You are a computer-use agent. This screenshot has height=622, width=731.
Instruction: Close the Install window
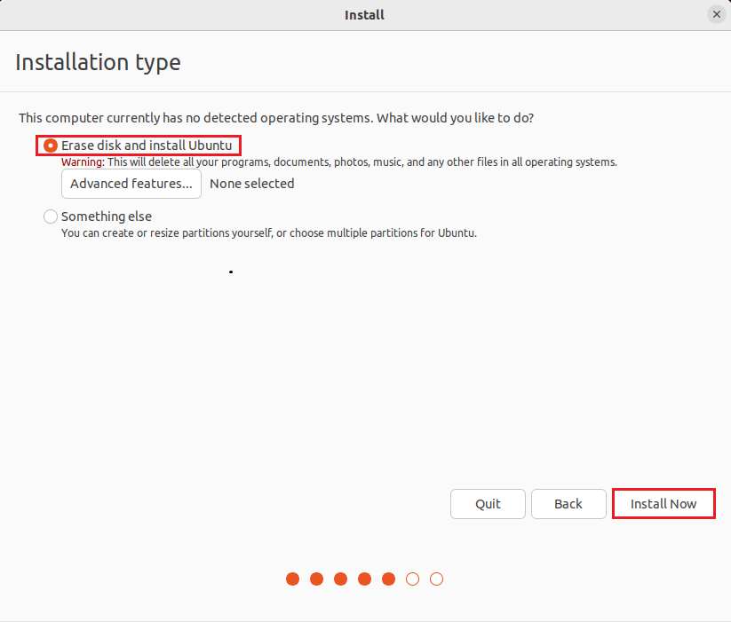pos(716,14)
